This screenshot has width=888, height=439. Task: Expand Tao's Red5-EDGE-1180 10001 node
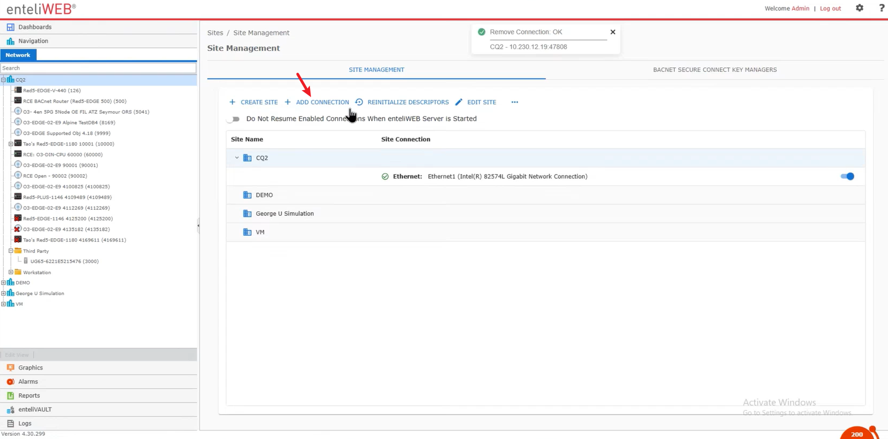click(11, 144)
